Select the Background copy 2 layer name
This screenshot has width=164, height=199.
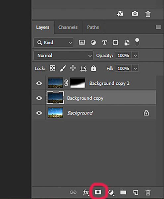tap(109, 83)
